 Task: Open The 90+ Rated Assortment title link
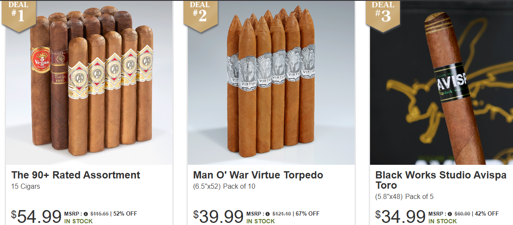(x=76, y=175)
